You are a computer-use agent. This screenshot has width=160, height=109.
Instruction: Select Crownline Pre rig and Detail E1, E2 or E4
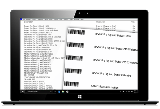pos(41,45)
